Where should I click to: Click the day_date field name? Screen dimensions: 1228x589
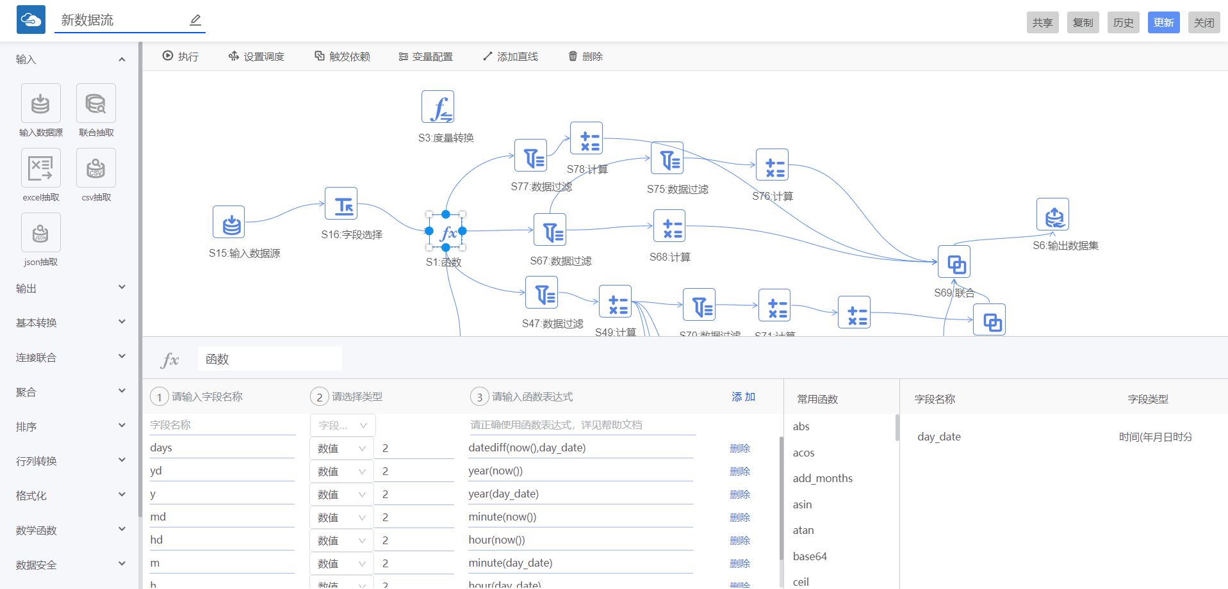939,437
